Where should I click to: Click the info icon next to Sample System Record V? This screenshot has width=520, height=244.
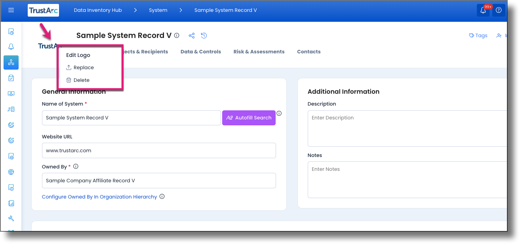pos(176,35)
